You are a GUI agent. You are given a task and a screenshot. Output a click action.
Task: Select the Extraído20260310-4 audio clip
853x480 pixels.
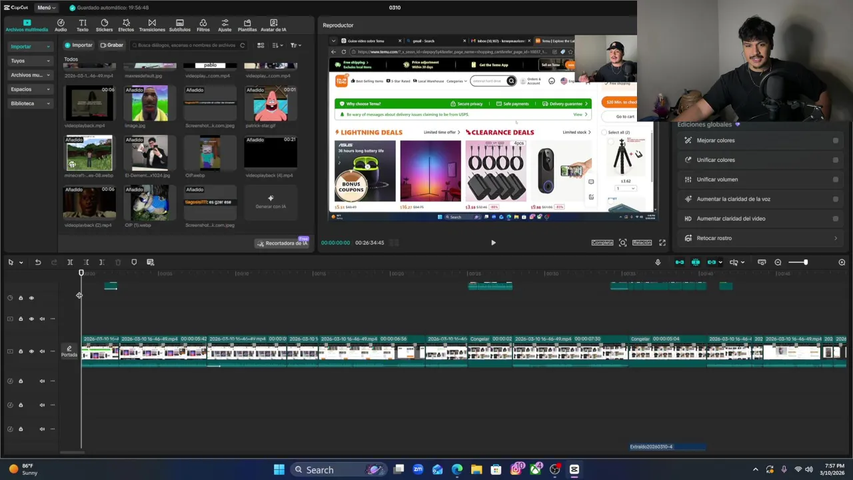667,447
